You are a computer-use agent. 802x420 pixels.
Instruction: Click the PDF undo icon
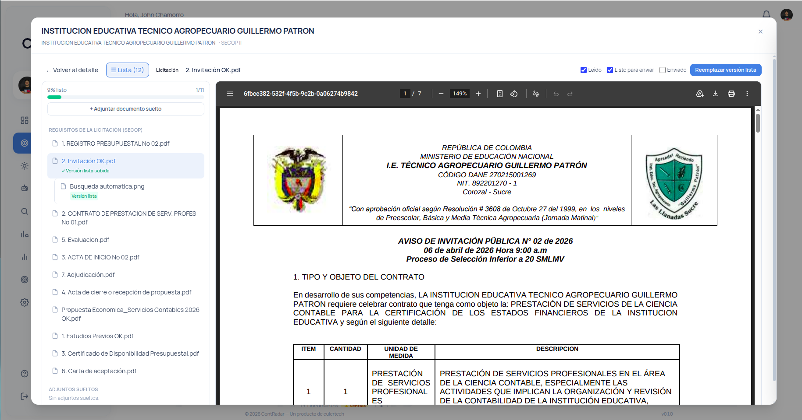556,94
